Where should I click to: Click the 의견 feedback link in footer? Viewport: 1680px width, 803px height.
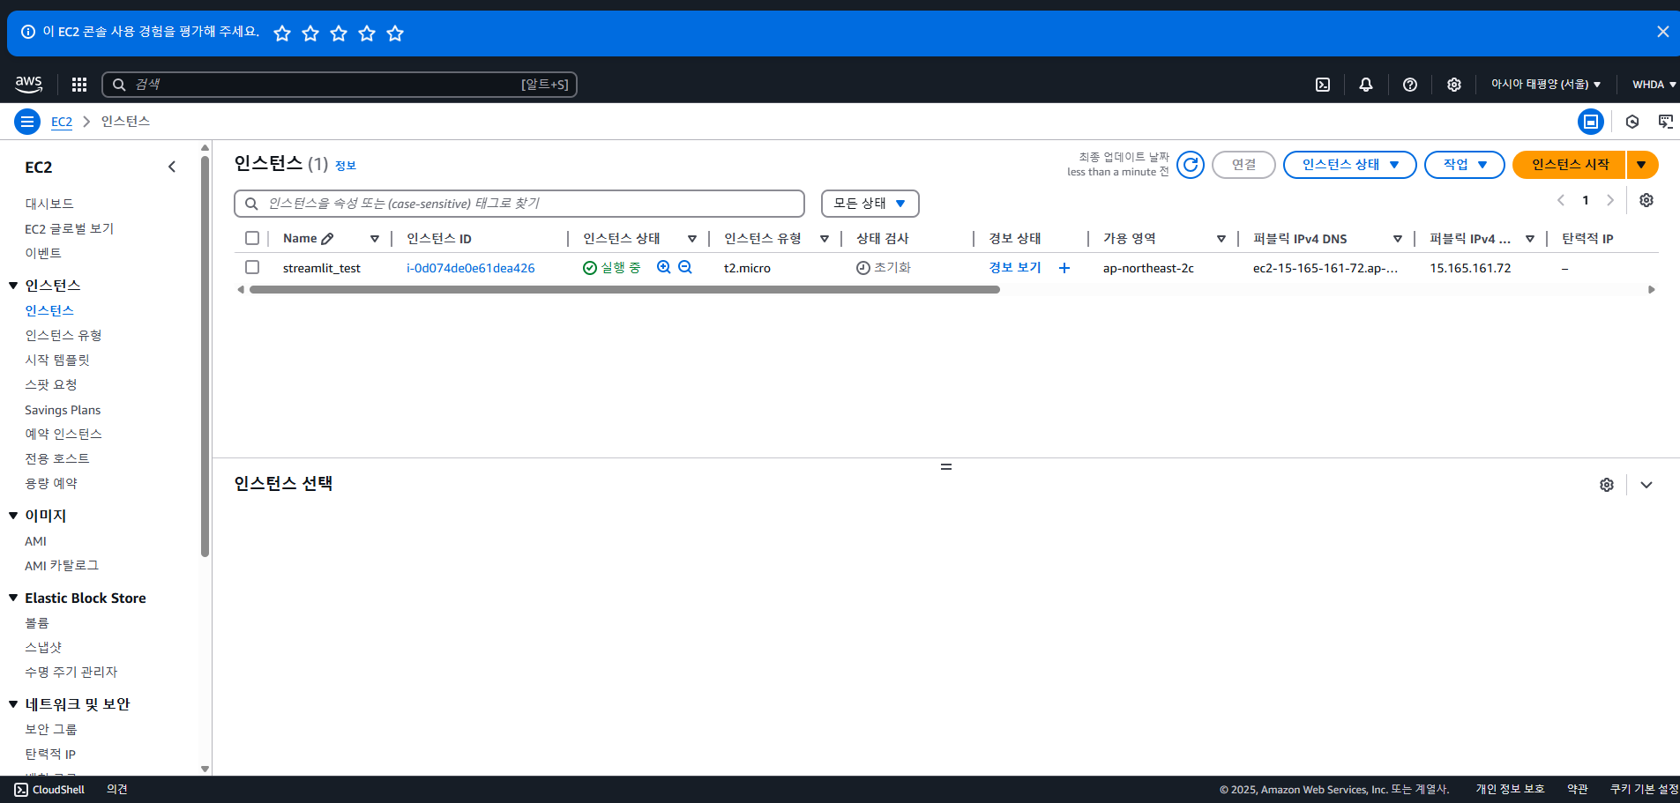point(117,790)
